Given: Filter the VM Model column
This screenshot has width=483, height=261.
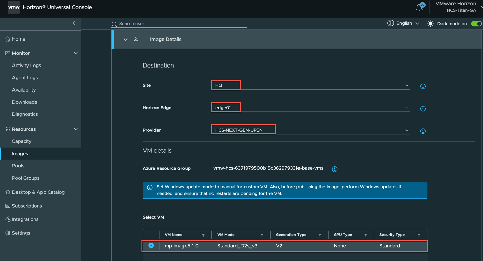Looking at the screenshot, I should pyautogui.click(x=262, y=235).
